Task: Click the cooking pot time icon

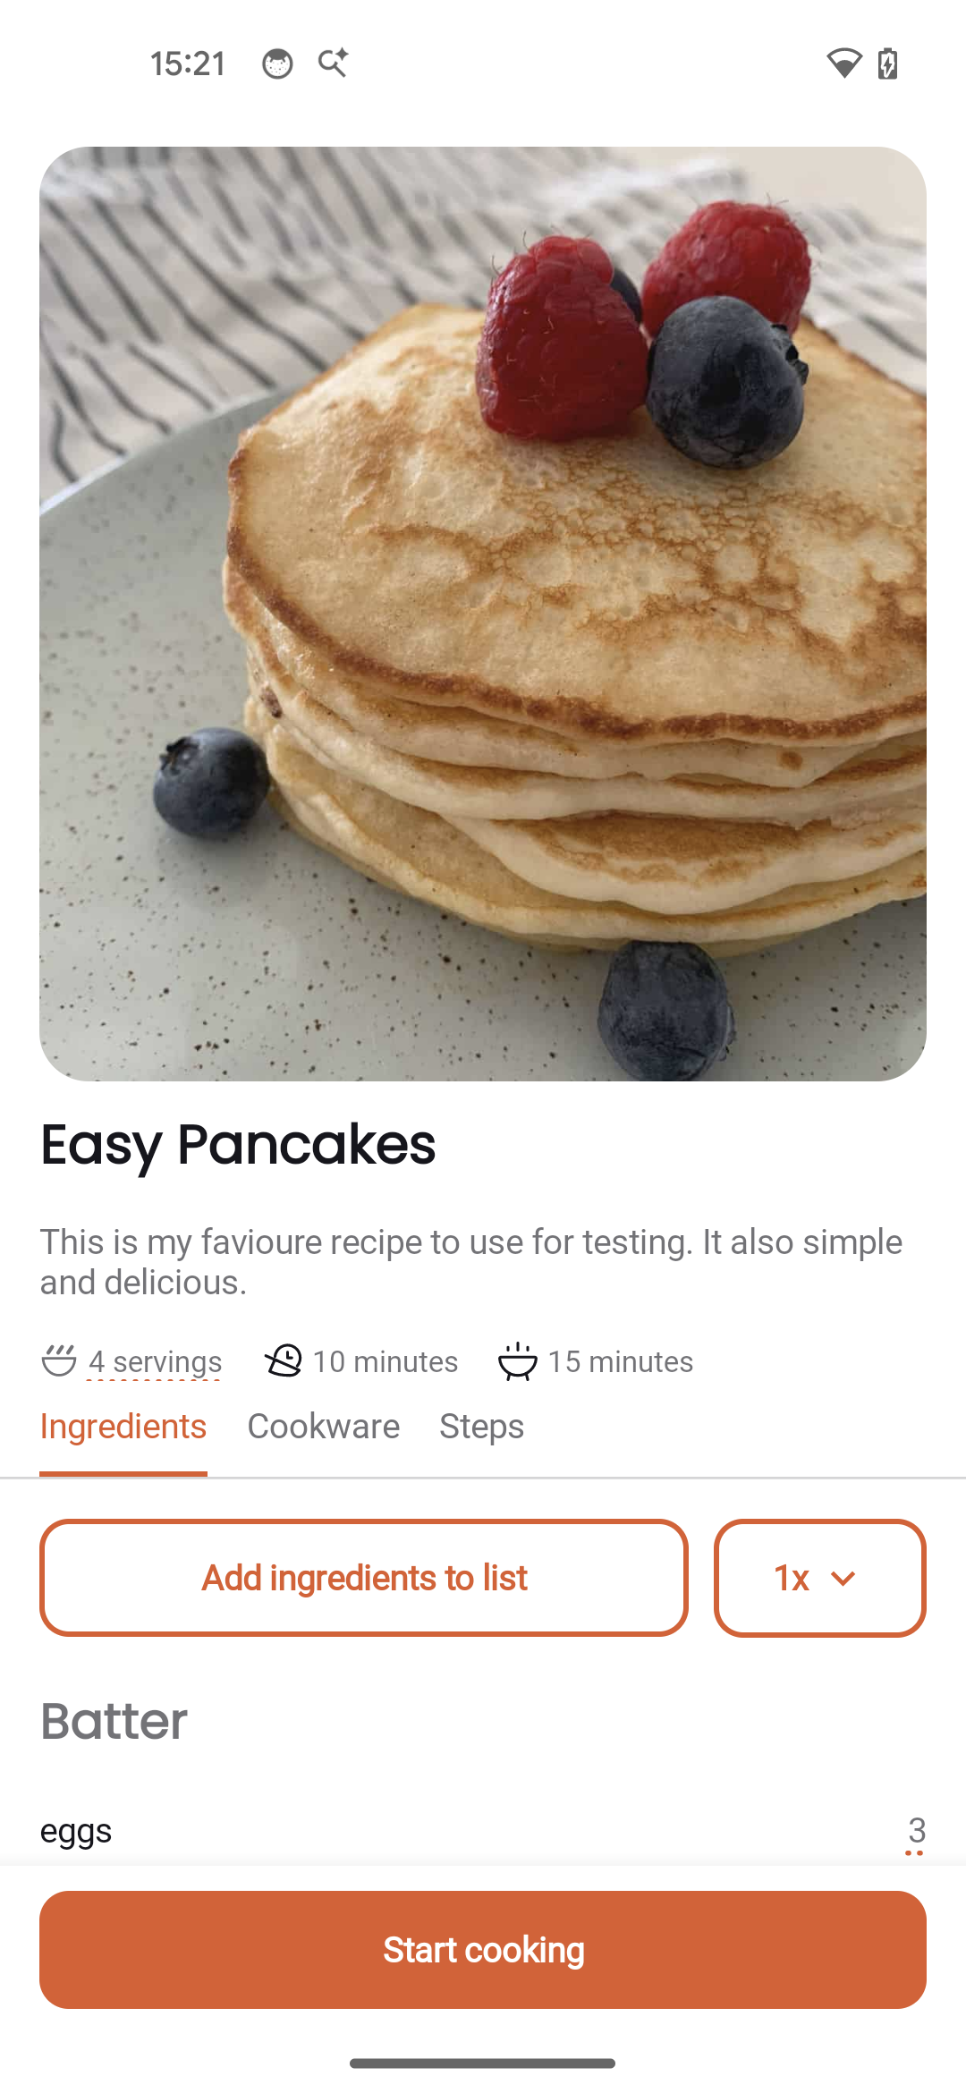Action: (x=517, y=1360)
